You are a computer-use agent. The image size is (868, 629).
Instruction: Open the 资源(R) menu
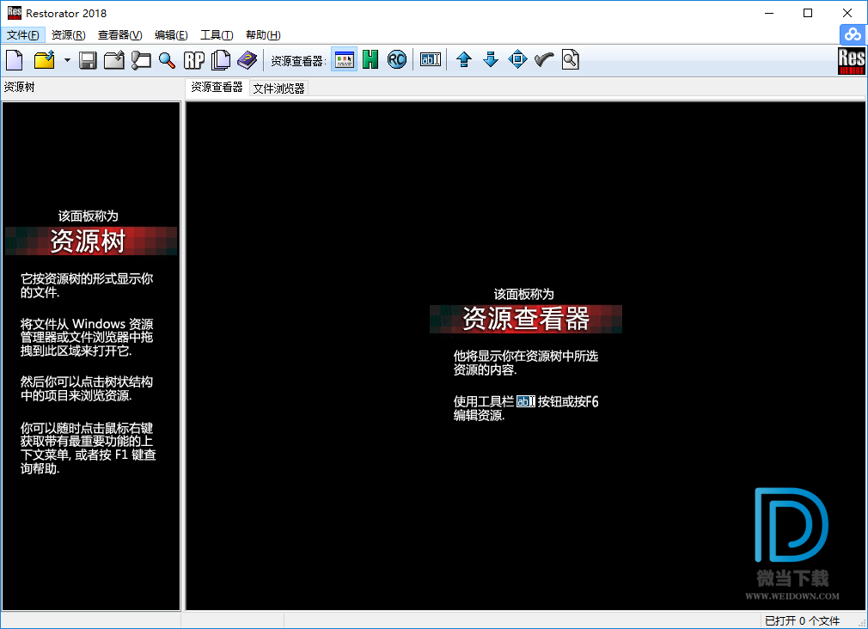[x=69, y=35]
